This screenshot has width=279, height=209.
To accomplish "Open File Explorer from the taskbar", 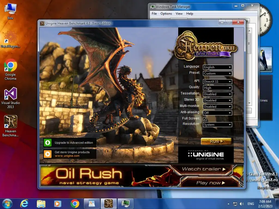I will pyautogui.click(x=41, y=204).
